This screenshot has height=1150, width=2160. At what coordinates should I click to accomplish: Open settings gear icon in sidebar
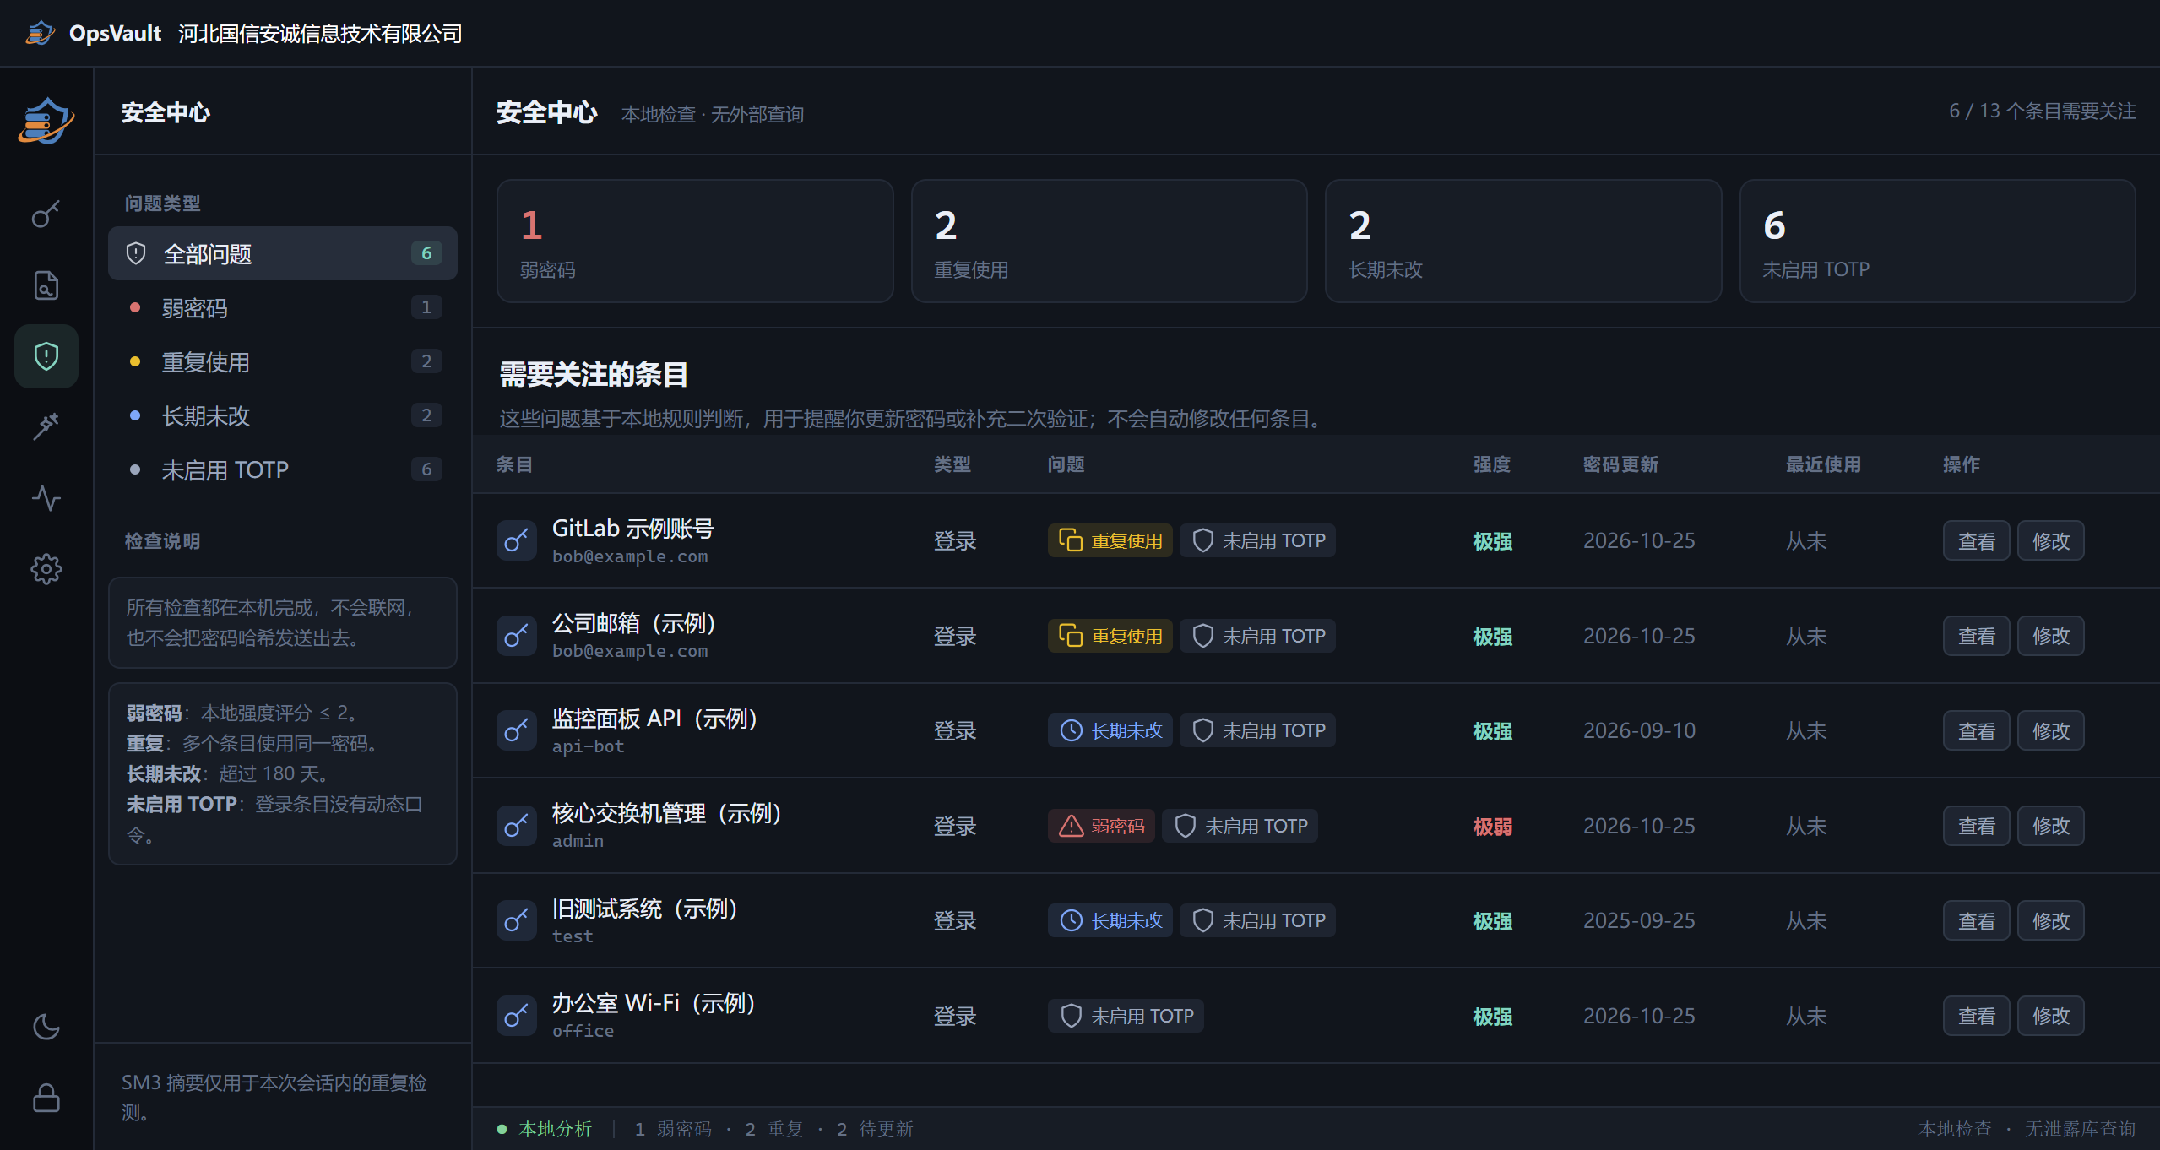point(46,569)
